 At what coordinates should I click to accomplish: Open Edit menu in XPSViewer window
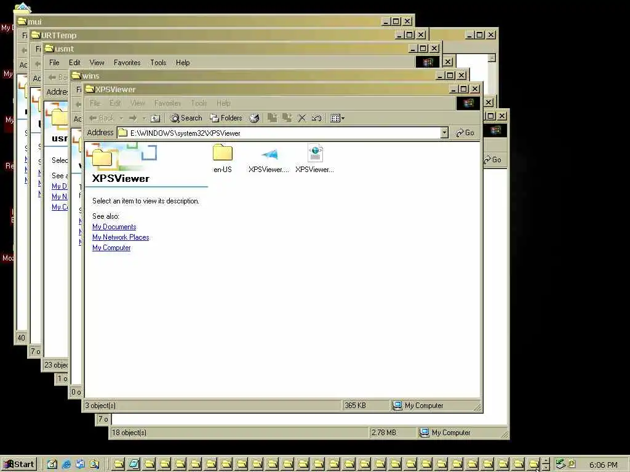pos(115,103)
